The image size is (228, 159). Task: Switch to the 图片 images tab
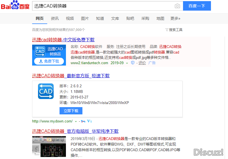click(85, 18)
